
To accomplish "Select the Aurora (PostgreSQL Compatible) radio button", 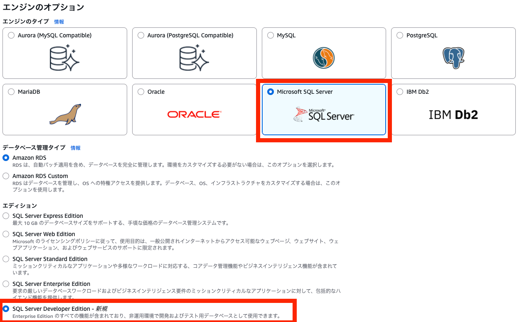I will point(141,36).
